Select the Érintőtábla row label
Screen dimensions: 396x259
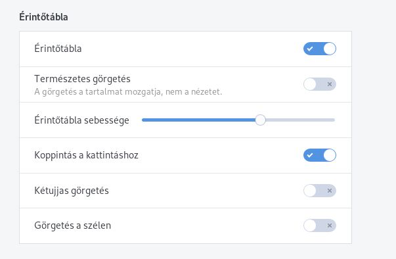click(x=58, y=49)
